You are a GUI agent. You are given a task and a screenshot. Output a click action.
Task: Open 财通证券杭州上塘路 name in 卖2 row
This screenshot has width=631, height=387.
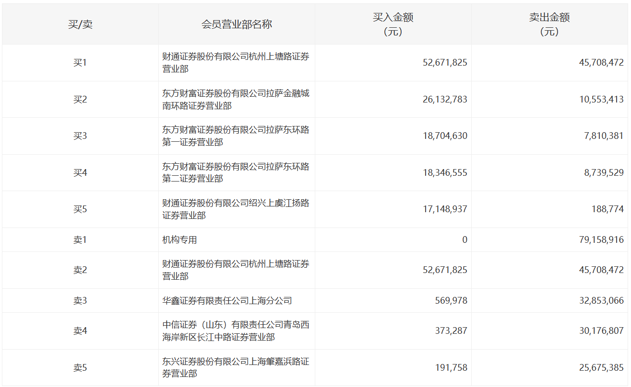236,270
